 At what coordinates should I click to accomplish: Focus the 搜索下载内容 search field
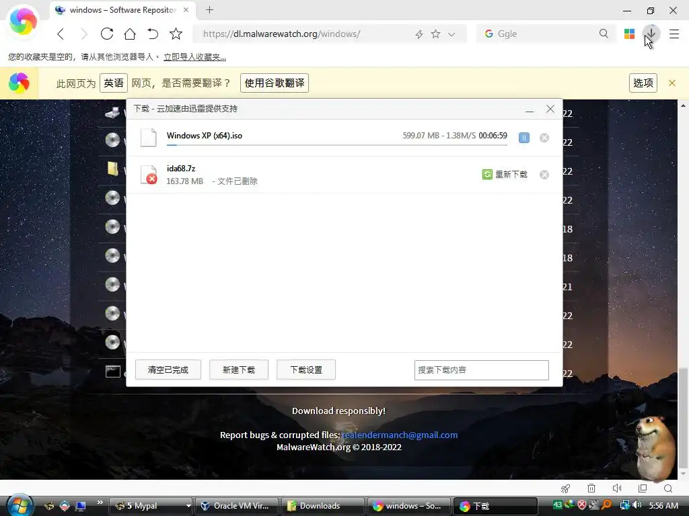(x=481, y=370)
